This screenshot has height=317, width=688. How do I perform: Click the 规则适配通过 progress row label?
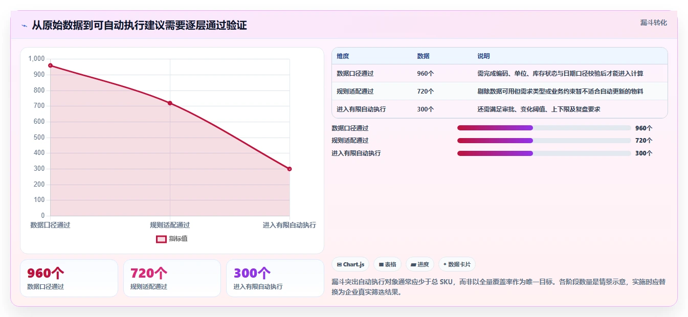tap(350, 141)
